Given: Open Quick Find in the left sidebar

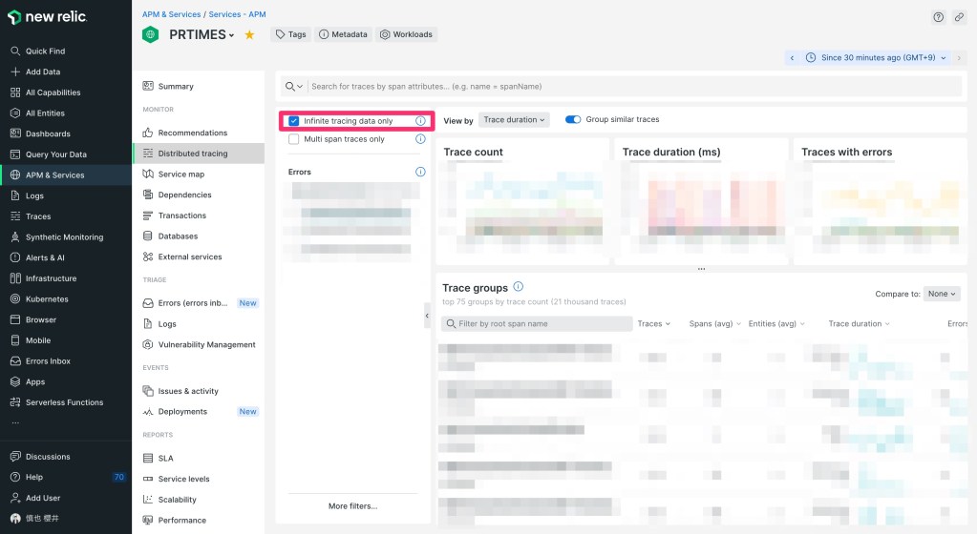Looking at the screenshot, I should tap(45, 51).
